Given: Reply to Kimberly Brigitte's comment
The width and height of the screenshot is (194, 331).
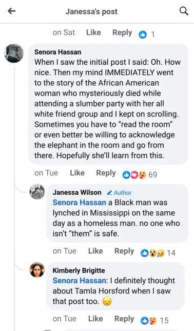Looking at the screenshot, I should (x=124, y=319).
